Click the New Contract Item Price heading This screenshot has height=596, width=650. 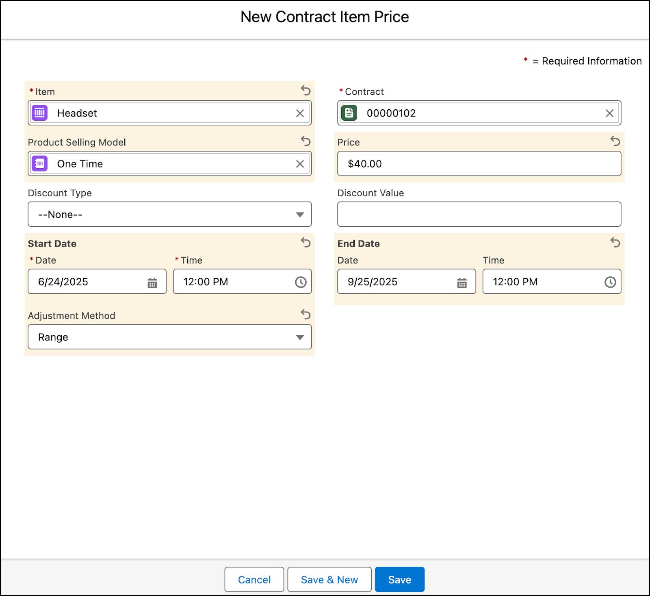(x=325, y=17)
